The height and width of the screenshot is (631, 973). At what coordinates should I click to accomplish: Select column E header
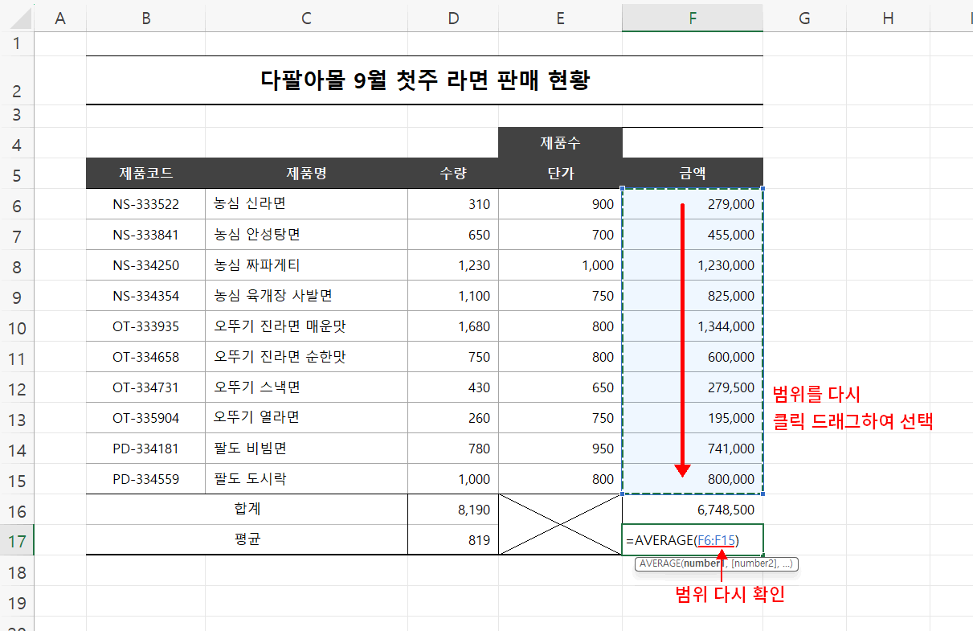click(x=560, y=18)
